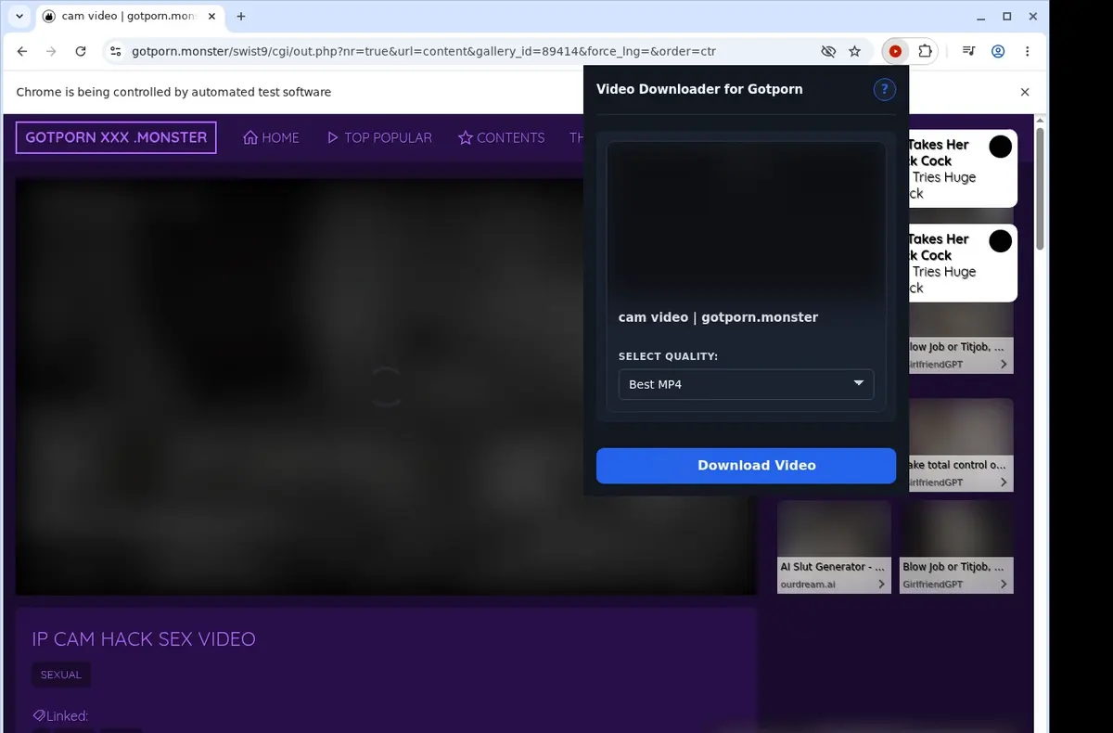This screenshot has width=1113, height=733.
Task: Click the page vertical scrollbar
Action: 1040,189
